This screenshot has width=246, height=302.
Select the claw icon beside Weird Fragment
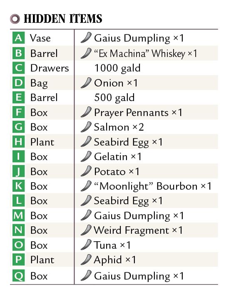(x=86, y=230)
